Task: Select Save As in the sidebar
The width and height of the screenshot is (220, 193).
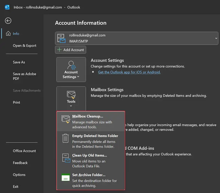Action: click(x=19, y=62)
